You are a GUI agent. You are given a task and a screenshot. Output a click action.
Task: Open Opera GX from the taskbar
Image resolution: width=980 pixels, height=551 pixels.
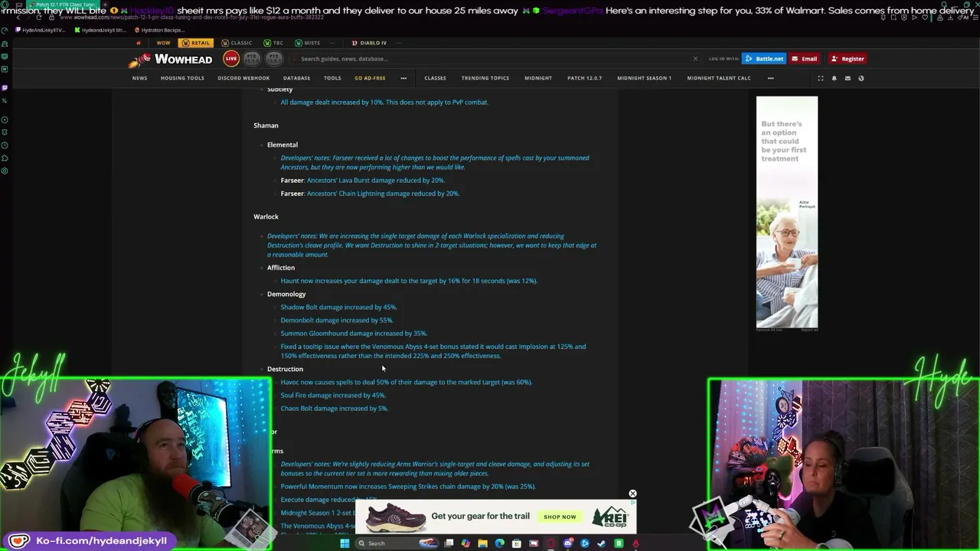click(x=550, y=543)
